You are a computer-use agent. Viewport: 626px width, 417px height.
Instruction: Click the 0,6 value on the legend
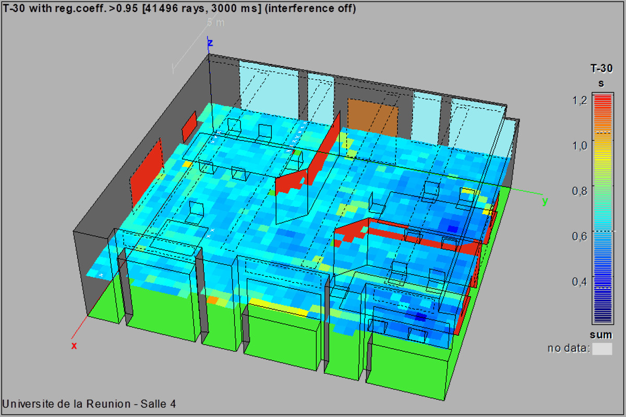[580, 236]
